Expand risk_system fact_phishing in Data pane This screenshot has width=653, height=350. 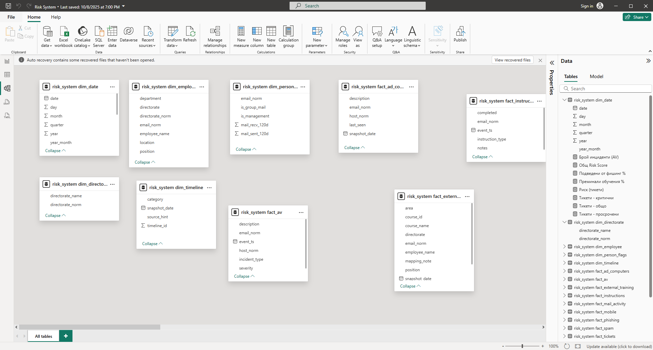[565, 320]
